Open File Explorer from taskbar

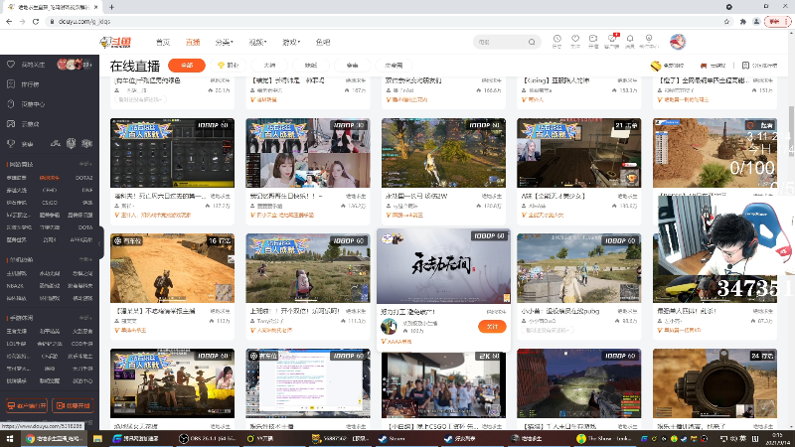[97, 438]
